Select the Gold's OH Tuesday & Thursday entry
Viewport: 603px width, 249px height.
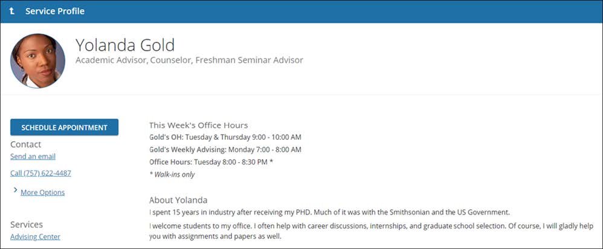click(225, 137)
